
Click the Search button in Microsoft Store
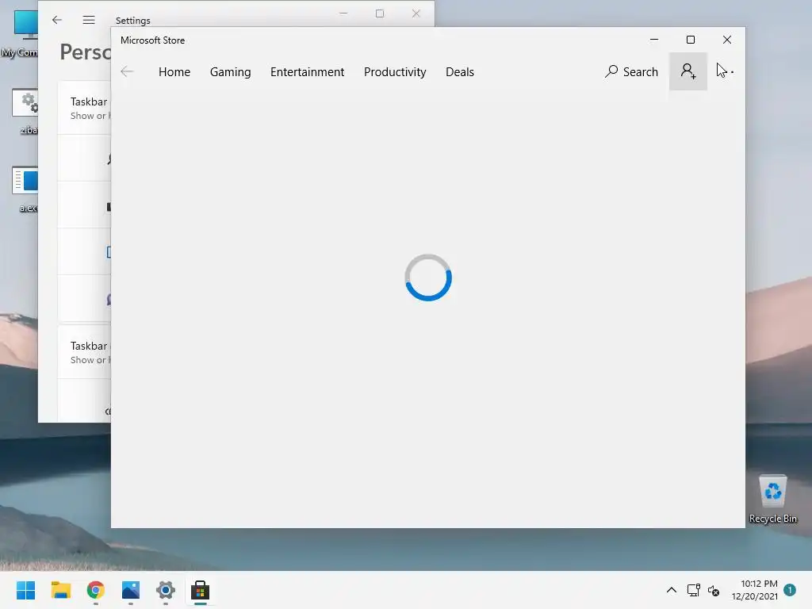[x=631, y=71]
